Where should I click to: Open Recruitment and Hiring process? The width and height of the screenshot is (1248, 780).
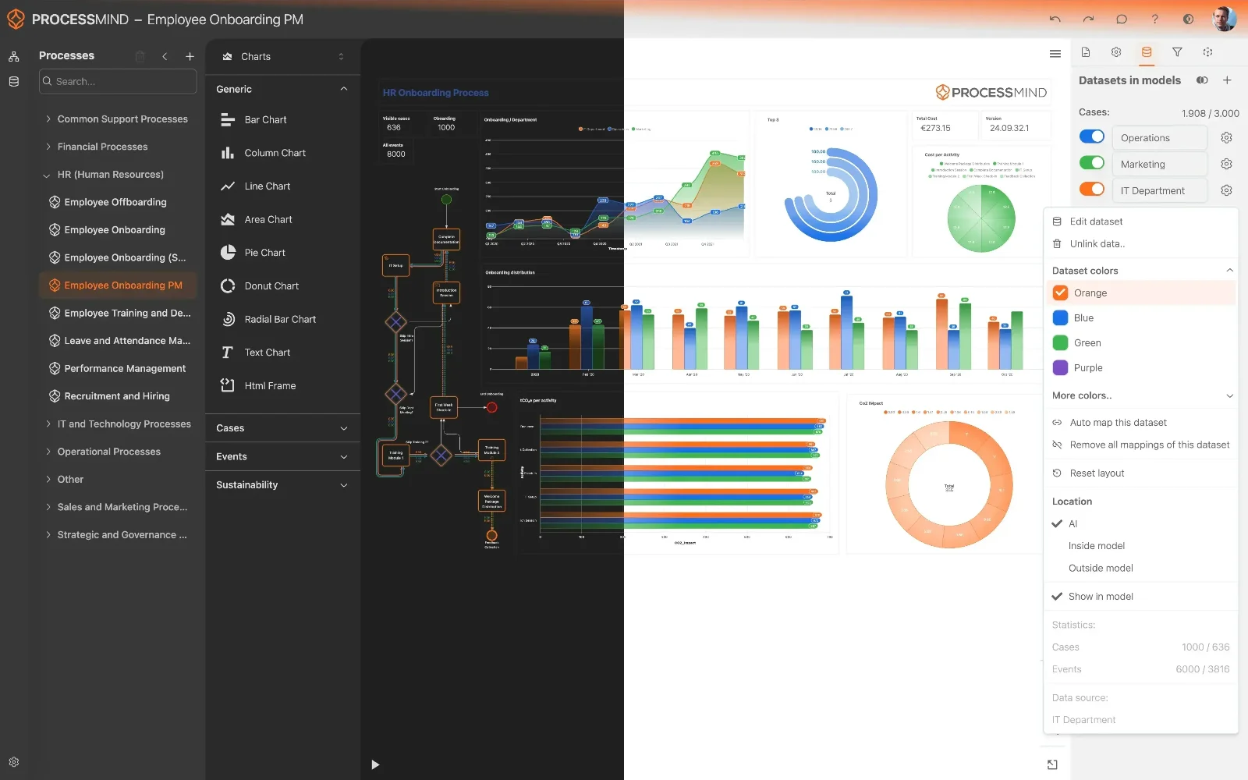click(117, 396)
